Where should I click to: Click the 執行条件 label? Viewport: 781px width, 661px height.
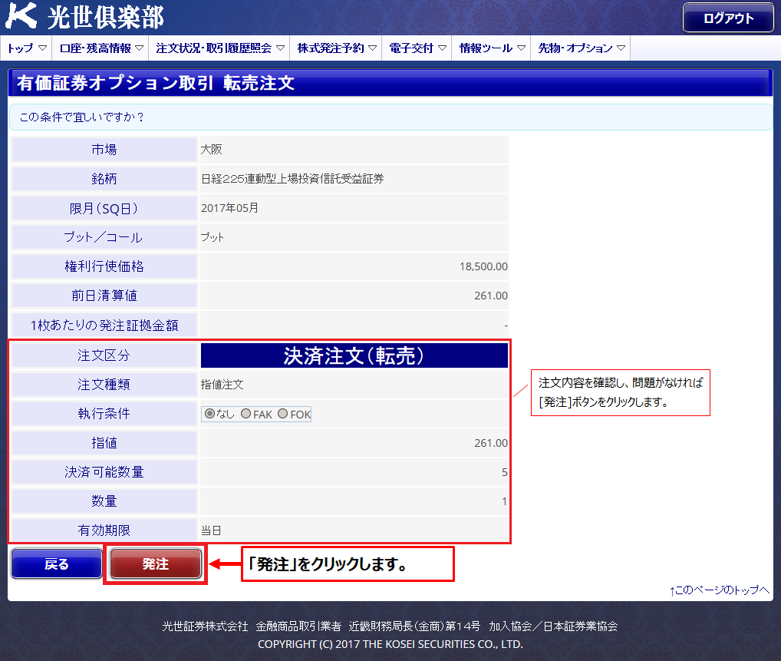pos(104,414)
